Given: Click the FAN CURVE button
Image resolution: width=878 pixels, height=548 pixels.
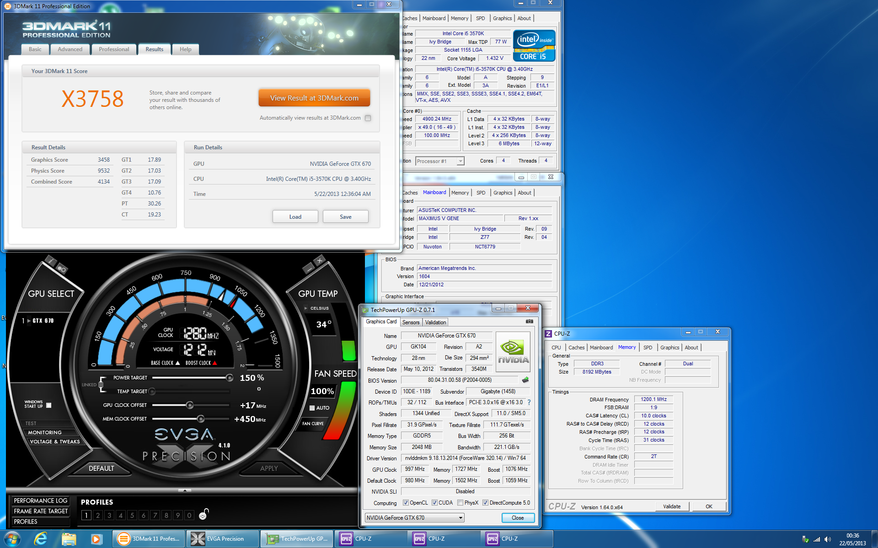Looking at the screenshot, I should coord(313,423).
